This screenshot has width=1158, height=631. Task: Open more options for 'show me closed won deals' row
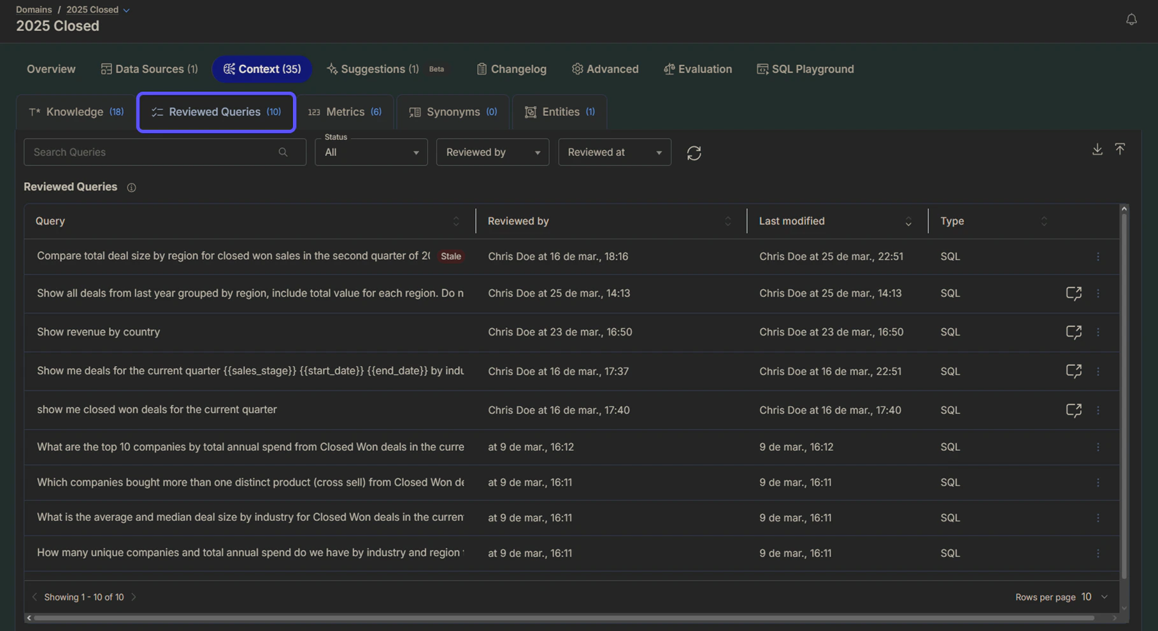click(1097, 410)
